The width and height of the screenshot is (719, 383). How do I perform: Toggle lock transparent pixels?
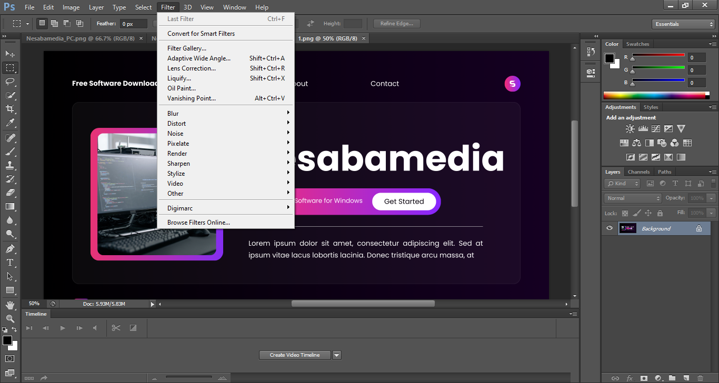pyautogui.click(x=625, y=213)
